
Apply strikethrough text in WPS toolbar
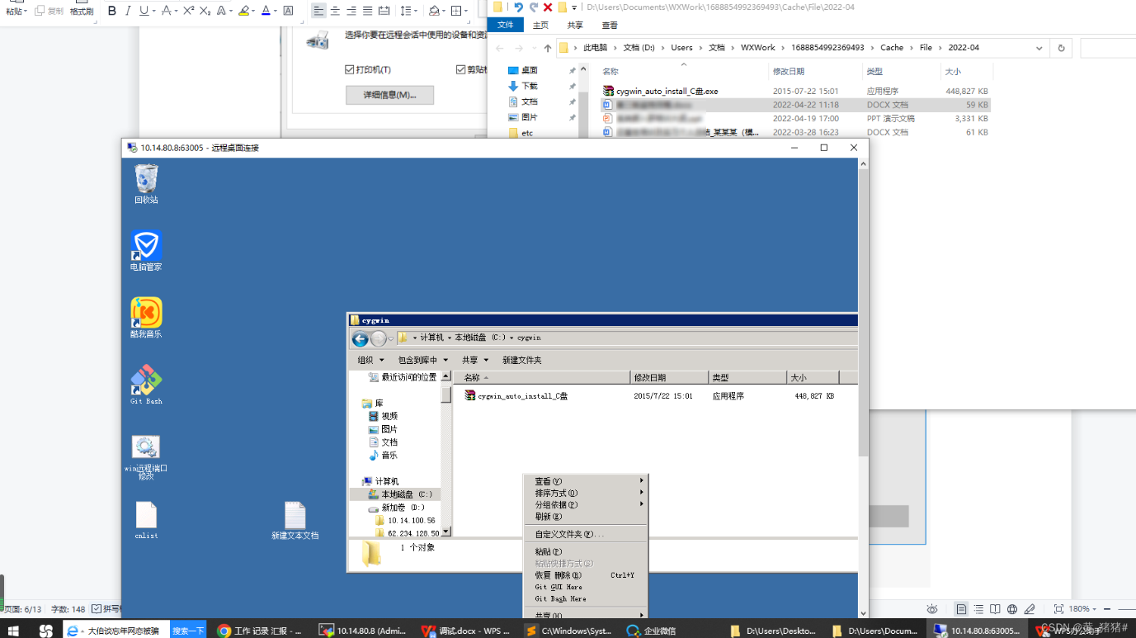click(166, 11)
